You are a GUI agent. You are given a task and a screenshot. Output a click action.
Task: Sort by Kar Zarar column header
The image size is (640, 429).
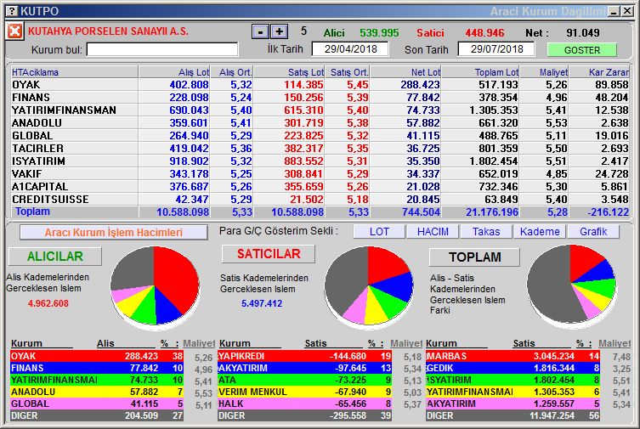point(599,72)
